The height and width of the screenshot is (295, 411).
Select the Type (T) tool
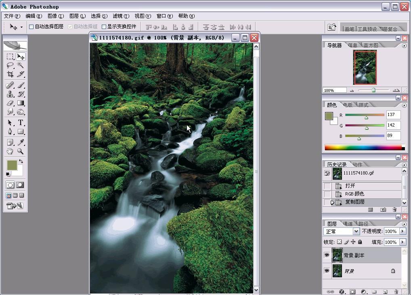click(x=21, y=123)
